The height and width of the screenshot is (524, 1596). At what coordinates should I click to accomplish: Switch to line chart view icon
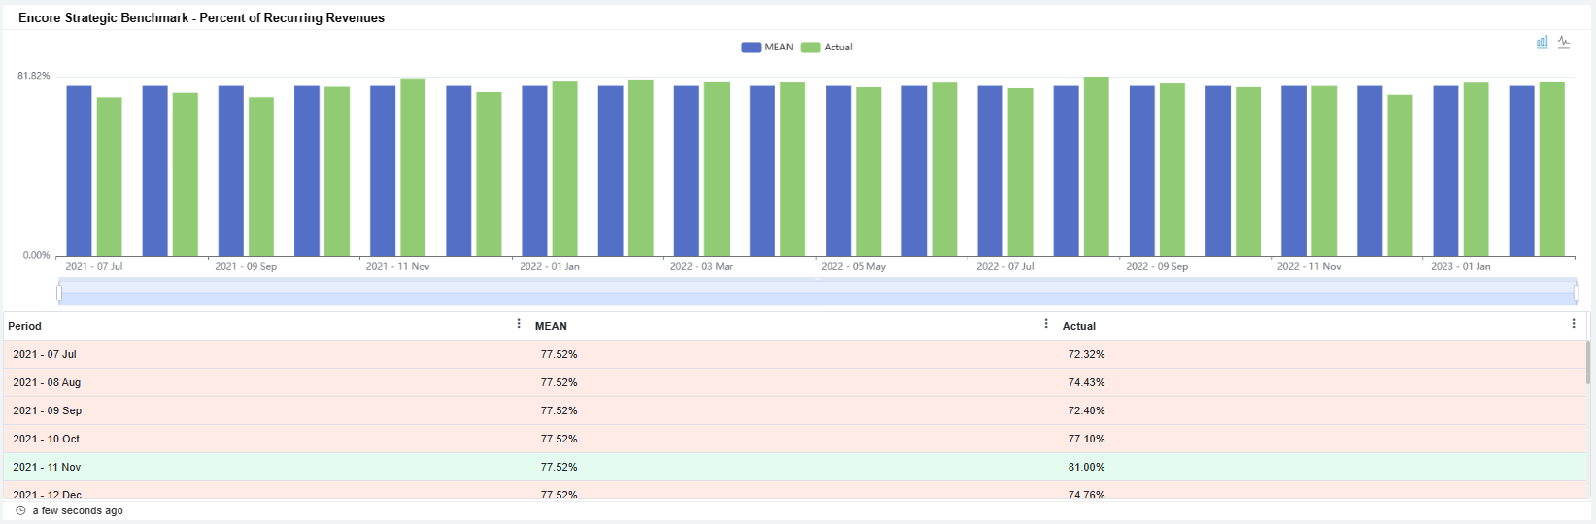pos(1563,42)
